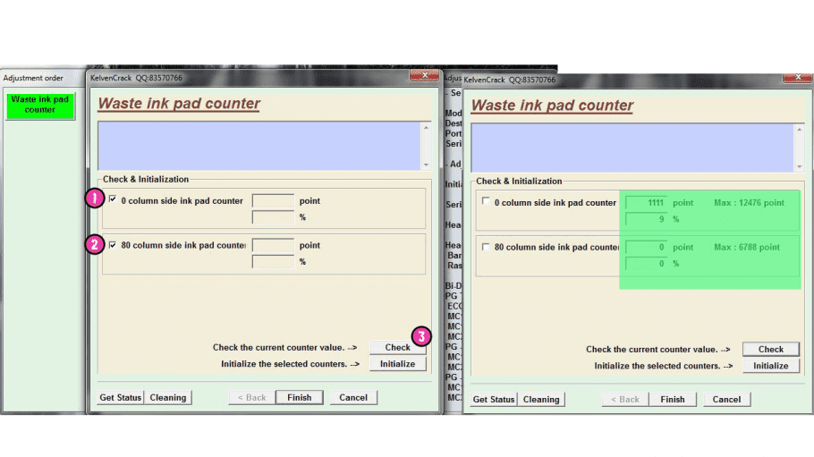
Task: Toggle 0 column side checkbox in right window
Action: [x=486, y=201]
